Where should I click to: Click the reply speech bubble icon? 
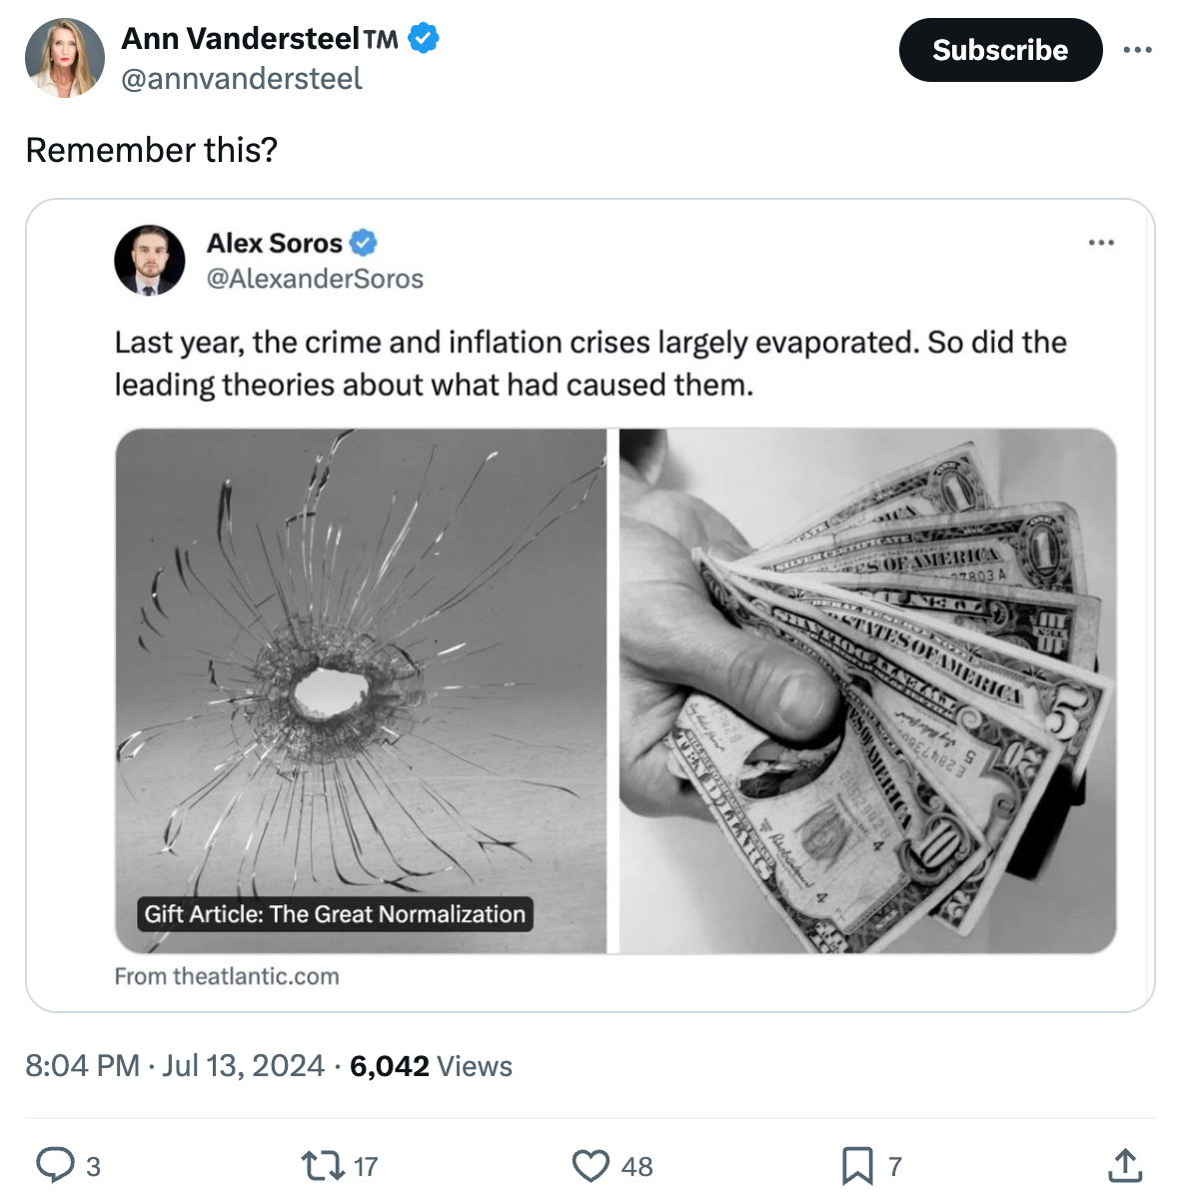click(x=55, y=1165)
